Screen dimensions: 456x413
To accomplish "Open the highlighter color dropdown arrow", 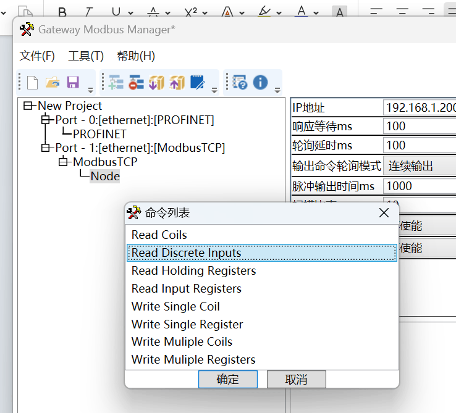I will coord(279,13).
